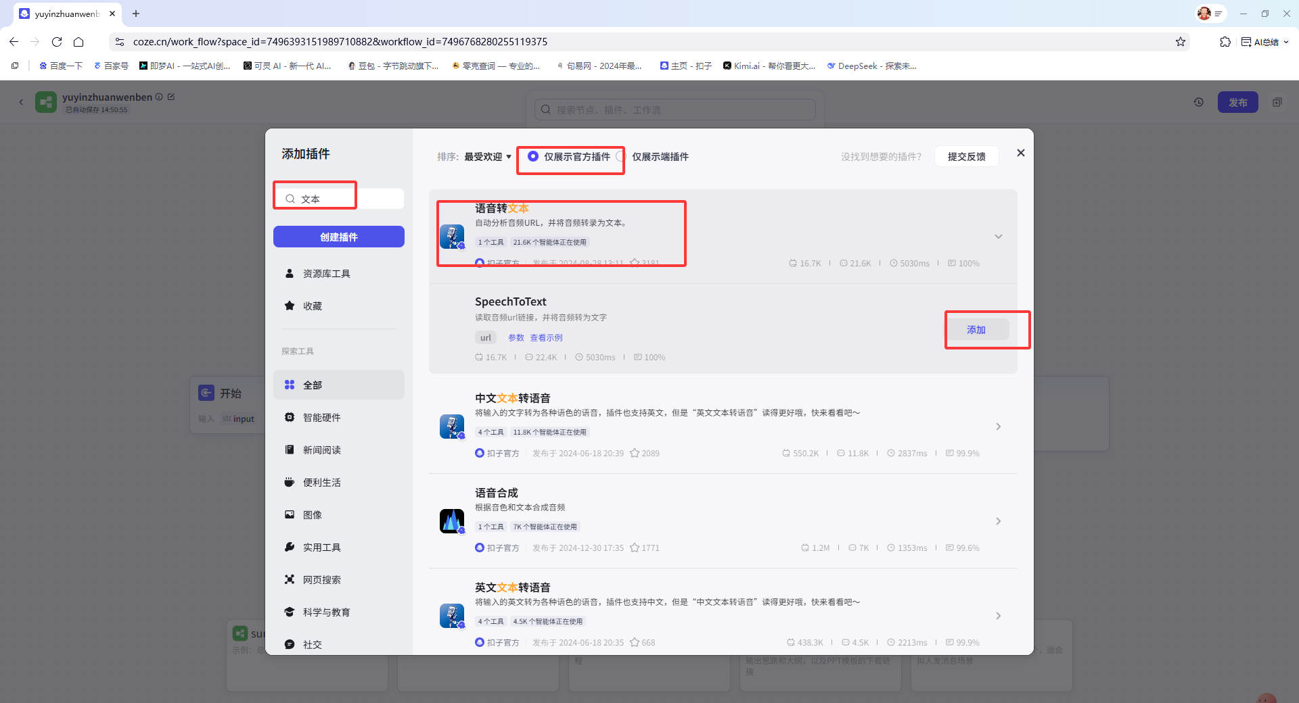Click the url tag under SpeechToText
The image size is (1299, 703).
[x=486, y=338]
